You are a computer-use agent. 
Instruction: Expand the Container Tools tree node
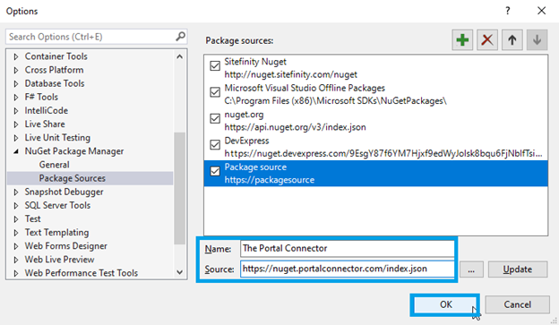pos(16,56)
